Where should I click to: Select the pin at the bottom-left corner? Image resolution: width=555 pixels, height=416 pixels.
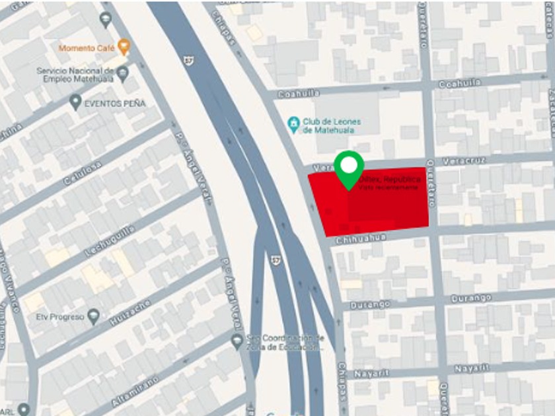24,409
